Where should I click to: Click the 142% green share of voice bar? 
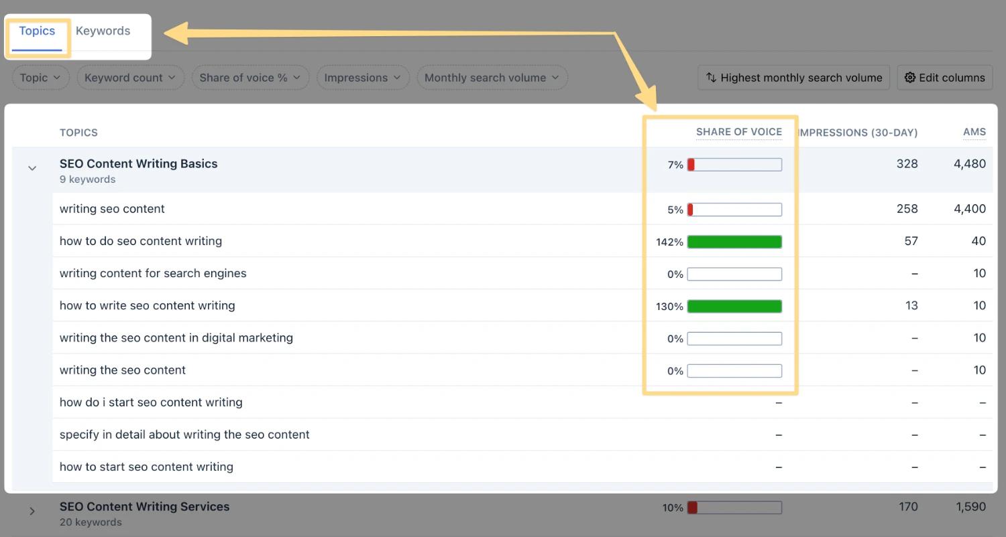[x=734, y=242]
